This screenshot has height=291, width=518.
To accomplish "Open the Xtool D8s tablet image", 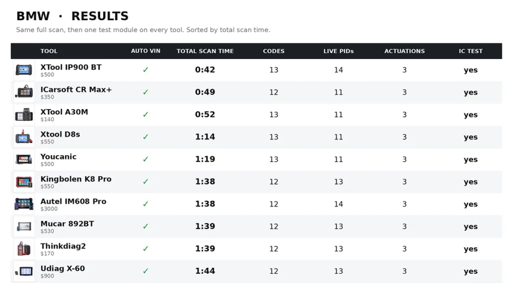I will (x=24, y=137).
